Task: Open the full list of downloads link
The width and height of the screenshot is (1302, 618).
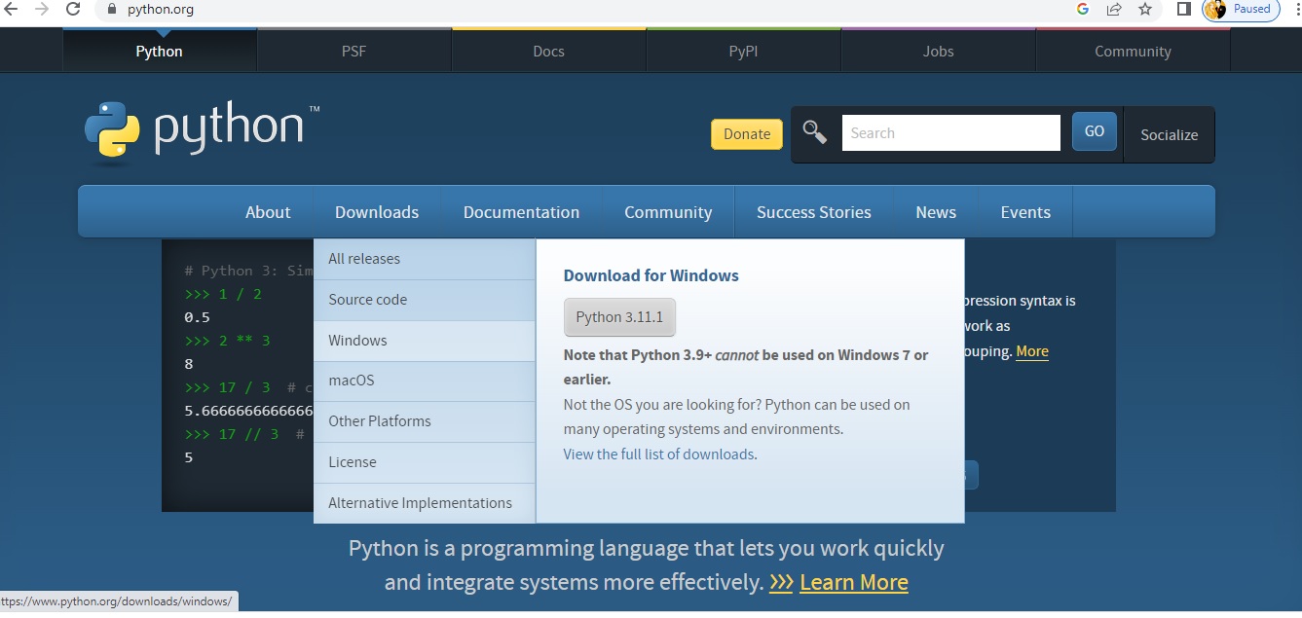Action: coord(659,454)
